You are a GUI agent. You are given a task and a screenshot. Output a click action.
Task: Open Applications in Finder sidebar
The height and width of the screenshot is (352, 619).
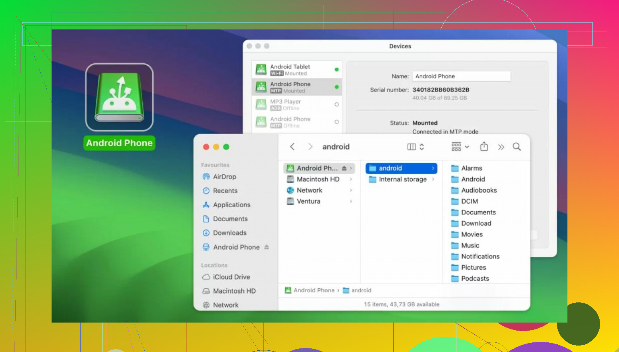(226, 205)
